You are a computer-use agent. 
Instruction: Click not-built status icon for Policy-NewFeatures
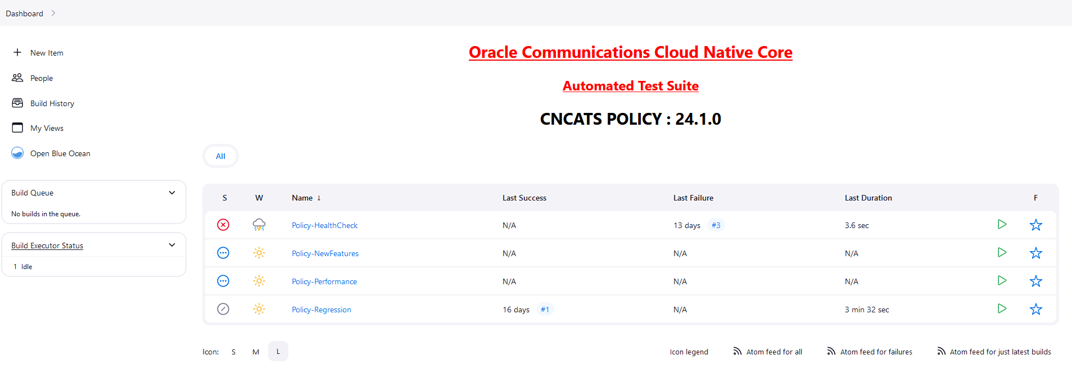pos(223,253)
